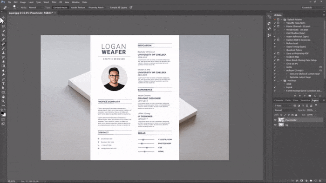Viewport: 326px width, 183px height.
Task: Expand the Sepia Toning (layer) action
Action: pos(284,46)
